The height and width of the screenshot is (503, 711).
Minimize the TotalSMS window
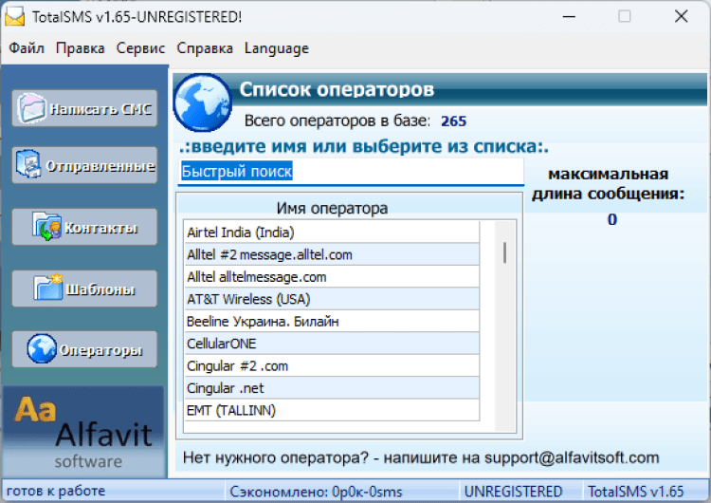coord(569,17)
